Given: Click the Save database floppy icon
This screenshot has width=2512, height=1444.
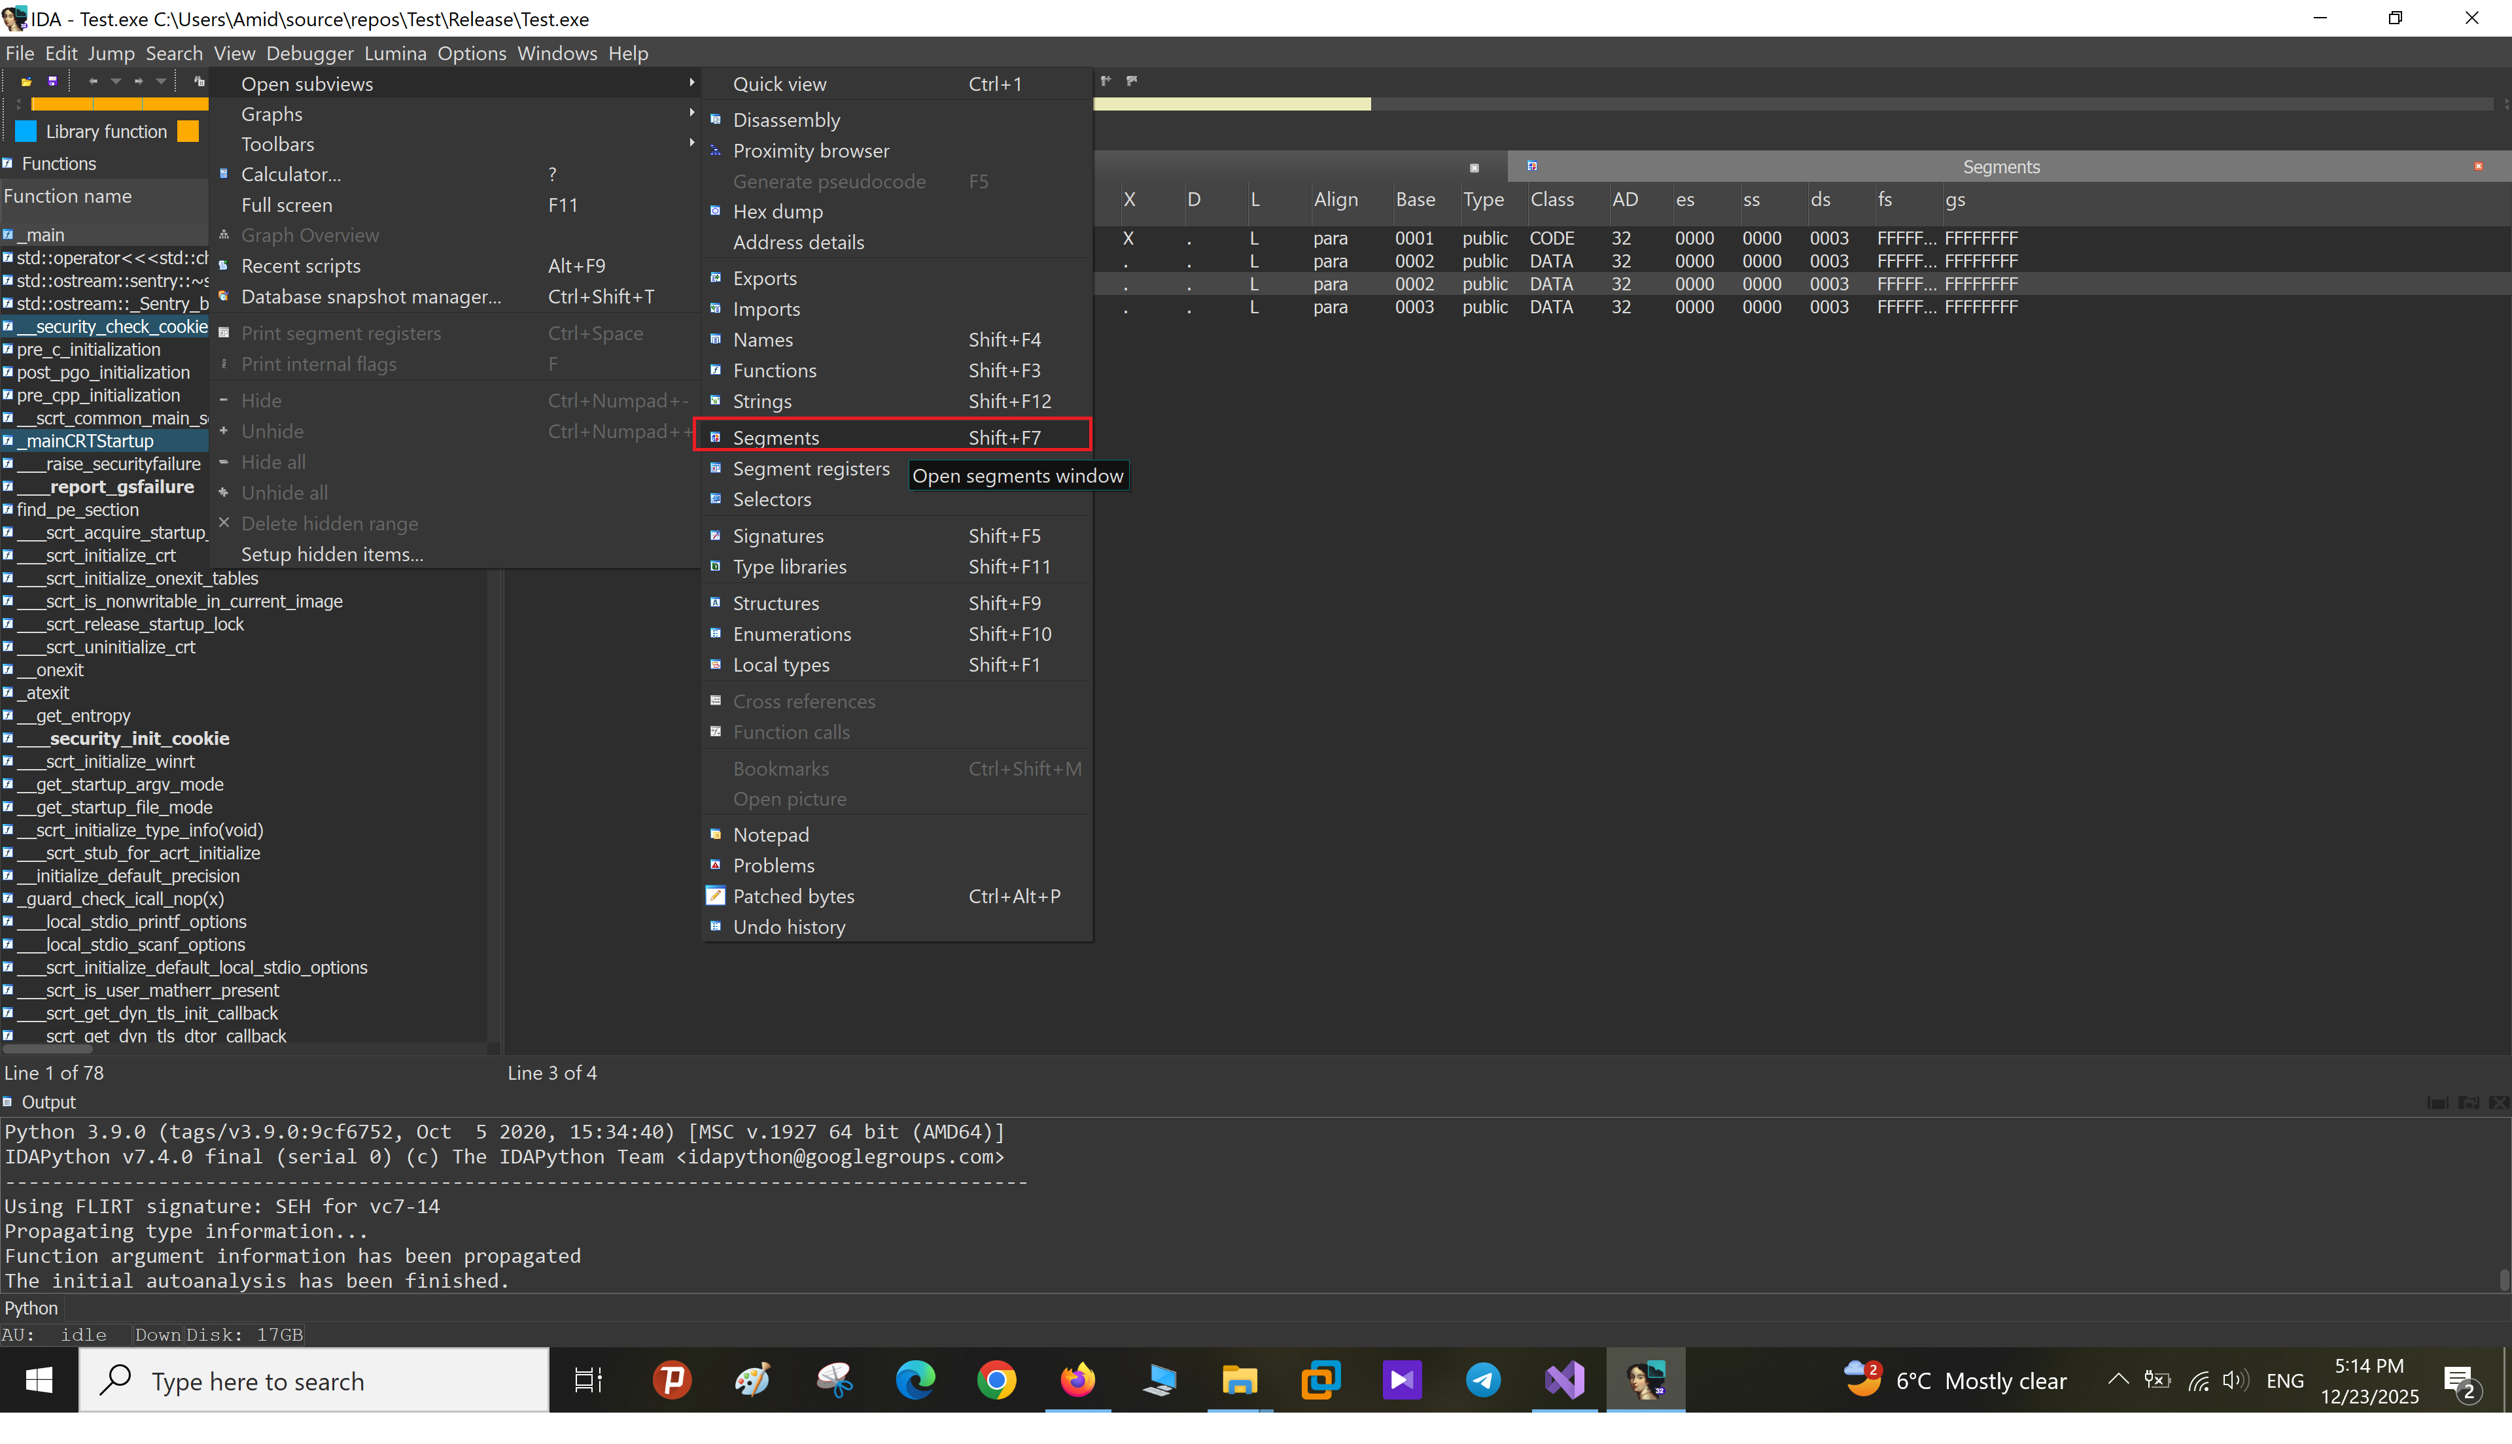Looking at the screenshot, I should [x=52, y=81].
